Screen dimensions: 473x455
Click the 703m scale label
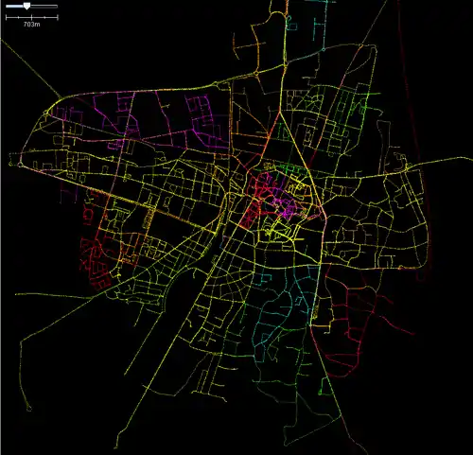tap(31, 25)
